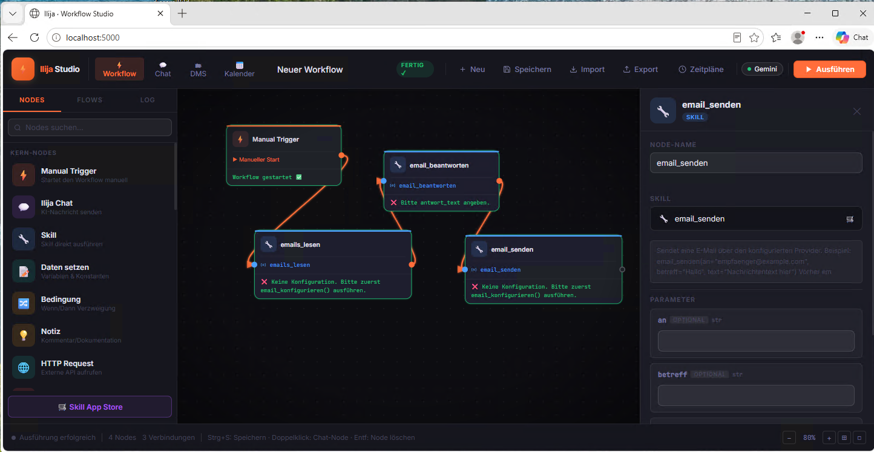Image resolution: width=874 pixels, height=452 pixels.
Task: Select the NODES sidebar tab
Action: (x=32, y=100)
